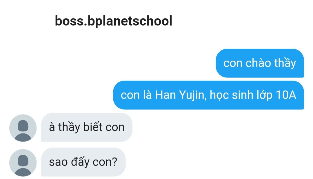Click the "boss" part of the header username
Screen dimensions: 313x179
pyautogui.click(x=69, y=21)
